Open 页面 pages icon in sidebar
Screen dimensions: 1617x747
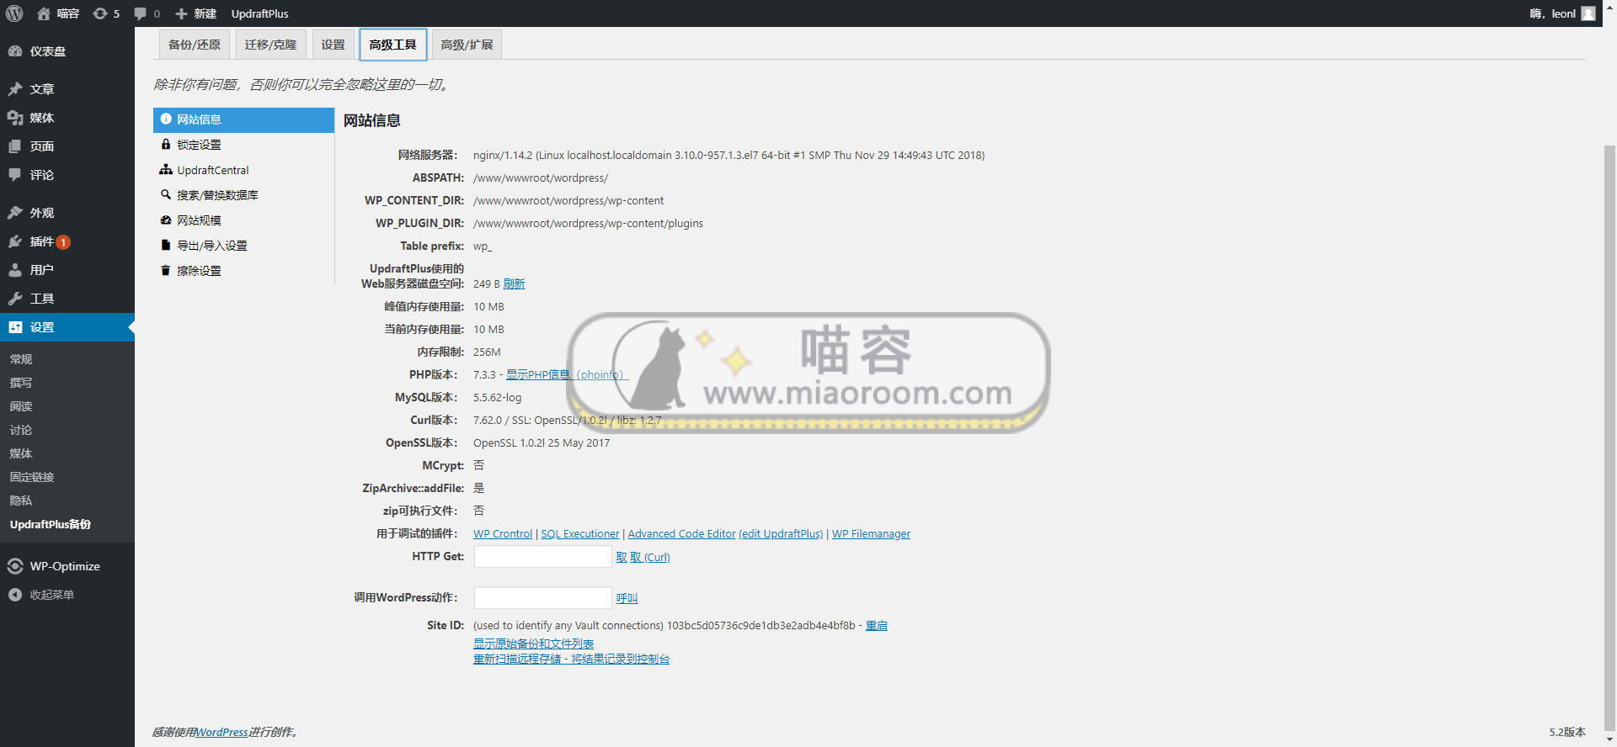(15, 146)
